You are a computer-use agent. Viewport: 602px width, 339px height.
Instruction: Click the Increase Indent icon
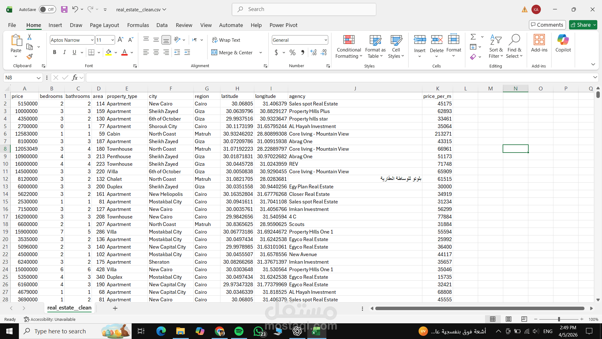point(187,53)
